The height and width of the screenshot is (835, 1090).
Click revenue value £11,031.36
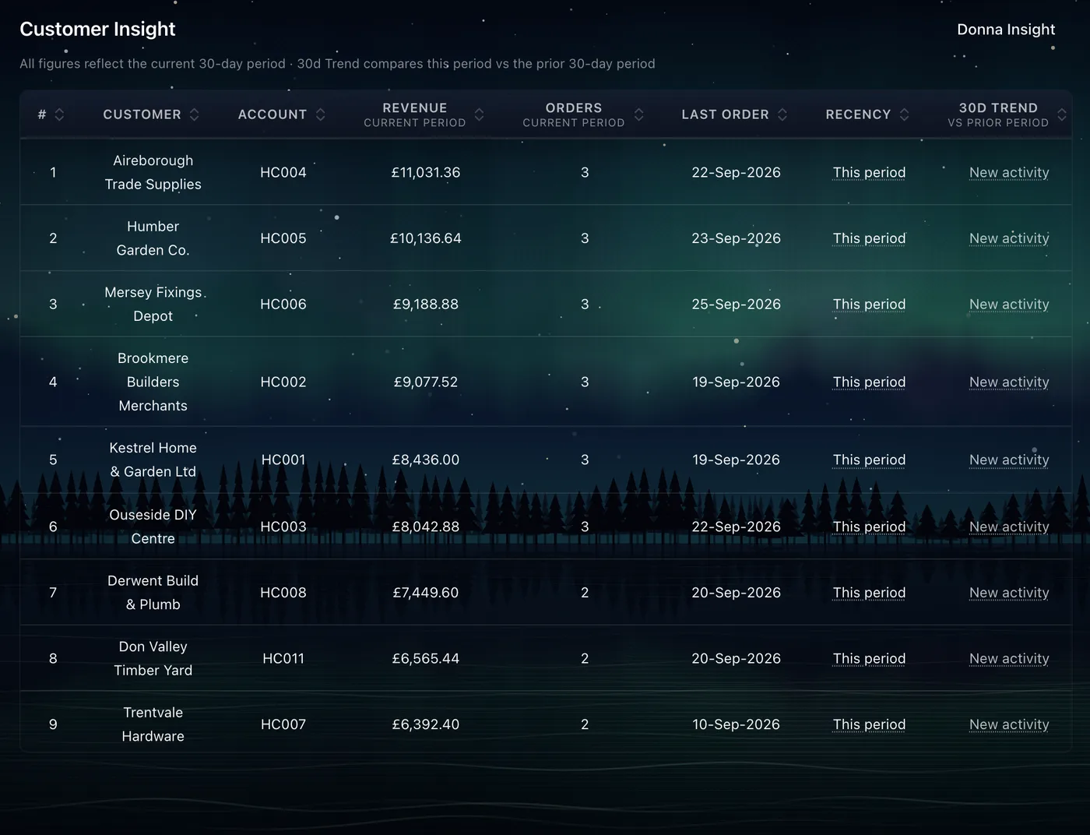tap(426, 172)
